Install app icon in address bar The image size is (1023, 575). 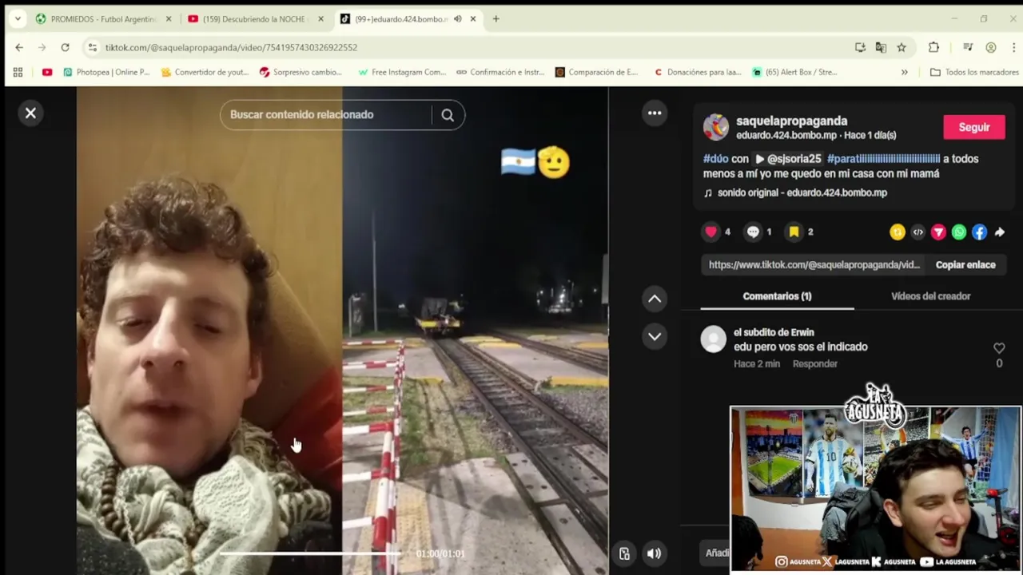[x=860, y=48]
